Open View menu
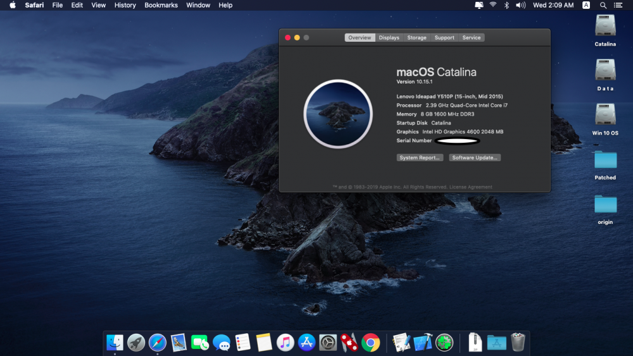633x356 pixels. tap(99, 5)
